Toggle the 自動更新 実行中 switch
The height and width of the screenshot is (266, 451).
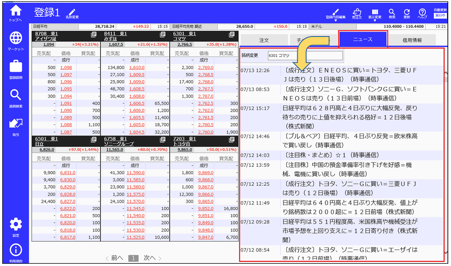(439, 15)
